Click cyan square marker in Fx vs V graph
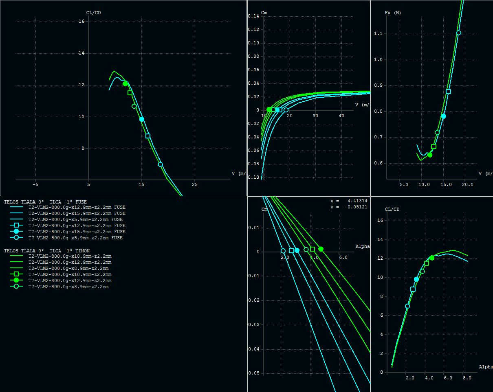 pos(448,92)
